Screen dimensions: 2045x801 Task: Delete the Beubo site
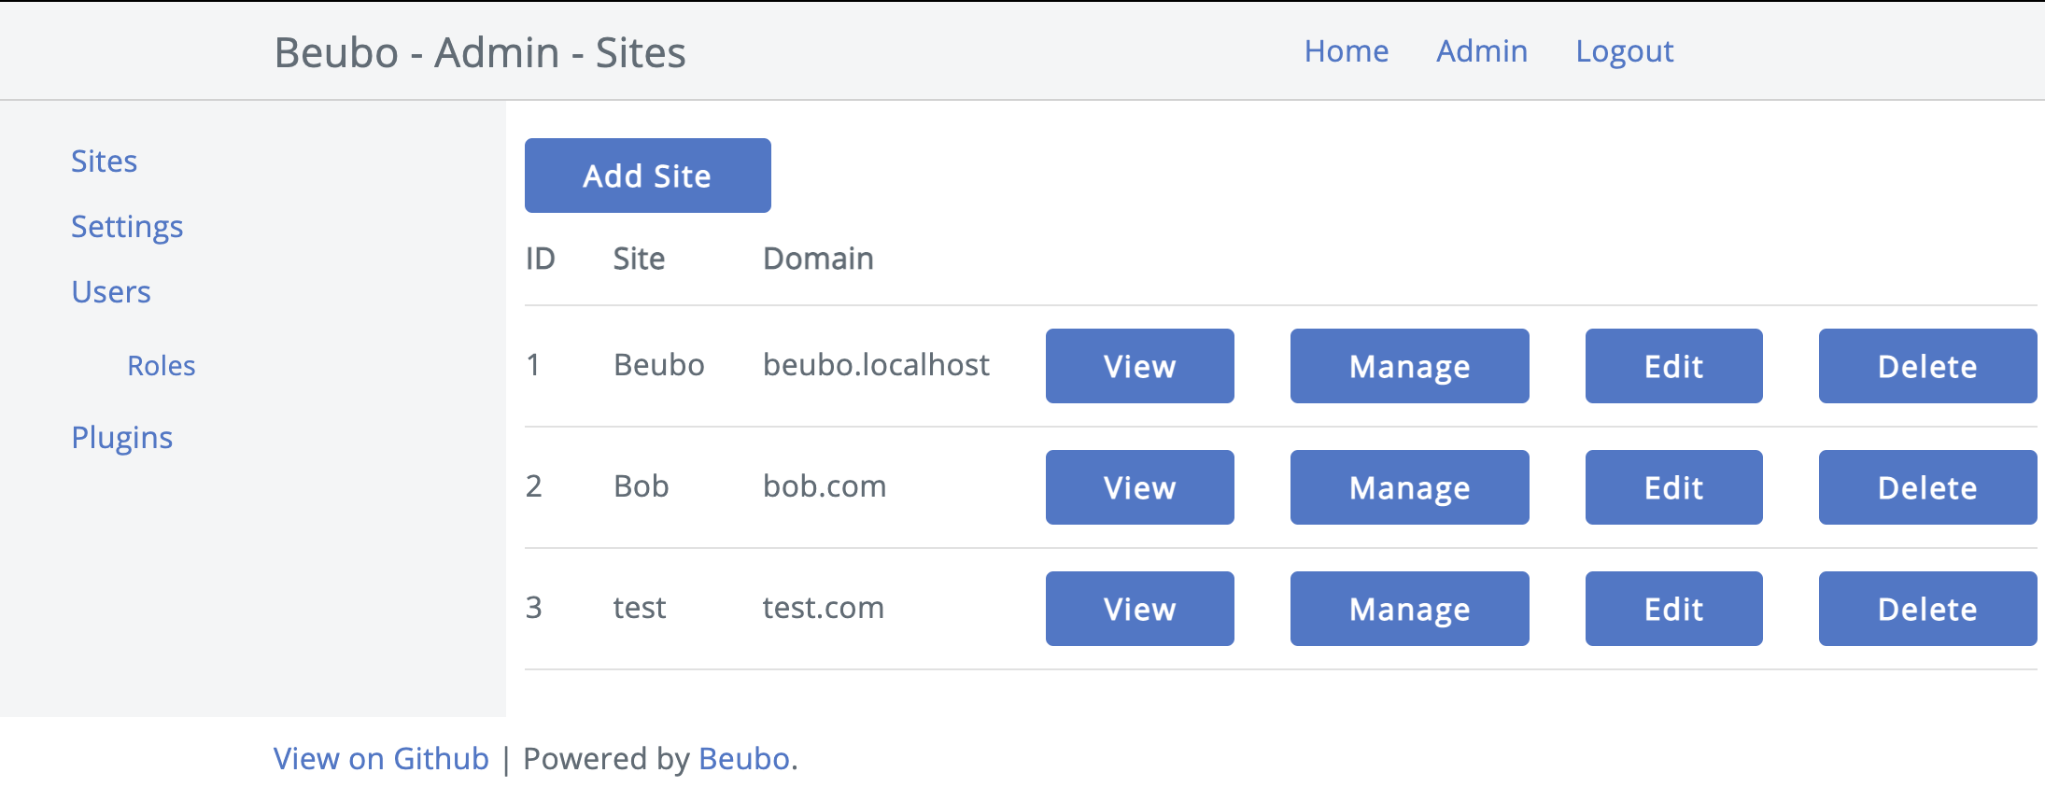pos(1927,366)
